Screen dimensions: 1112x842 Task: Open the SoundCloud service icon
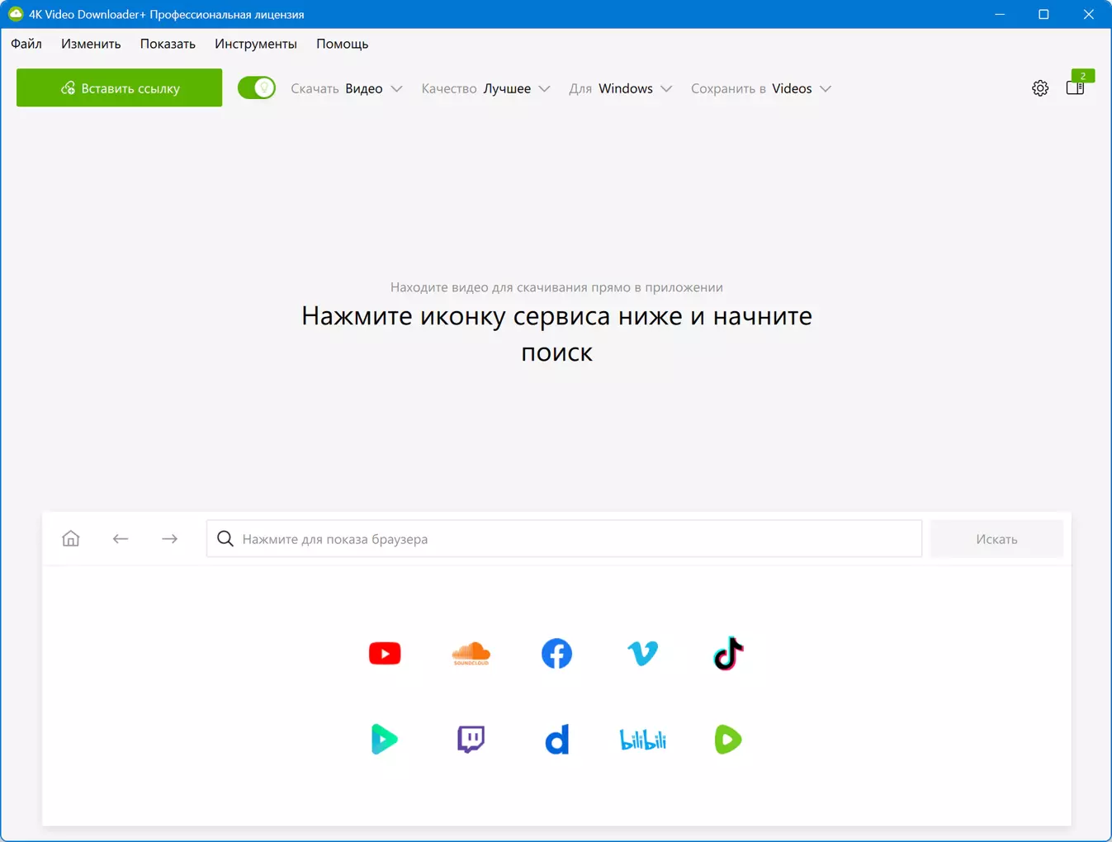(471, 654)
